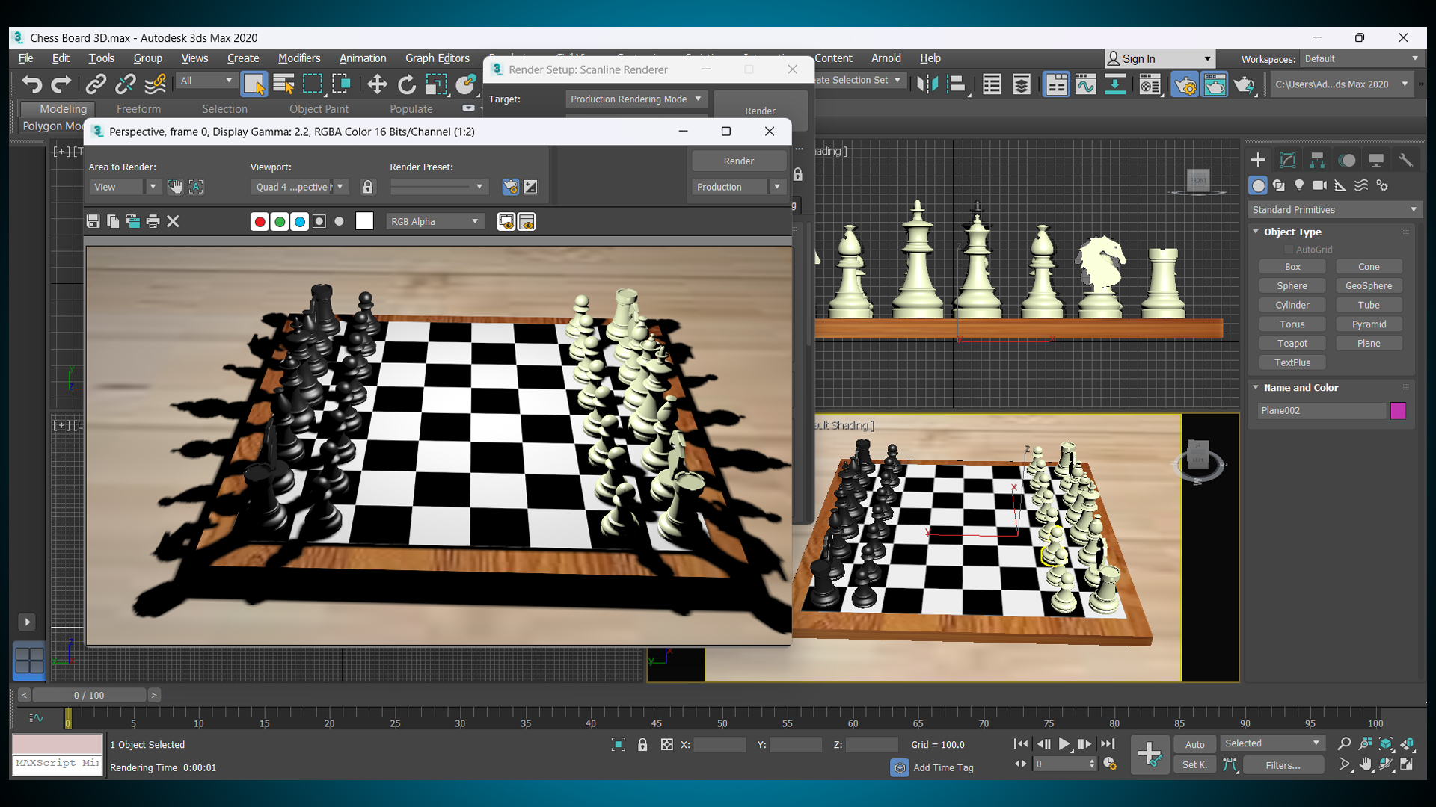
Task: Collapse the Object Type rollout
Action: tap(1256, 232)
